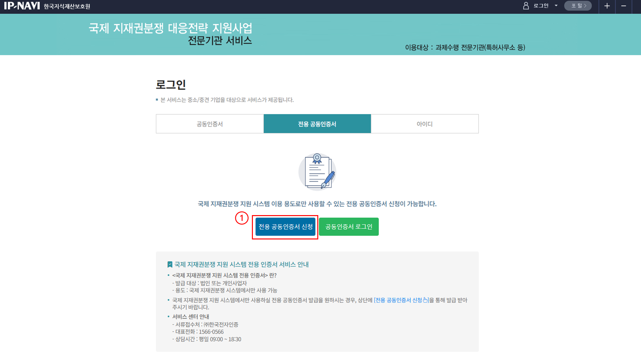Click the certificate document illustration icon
The image size is (641, 355).
pos(317,172)
